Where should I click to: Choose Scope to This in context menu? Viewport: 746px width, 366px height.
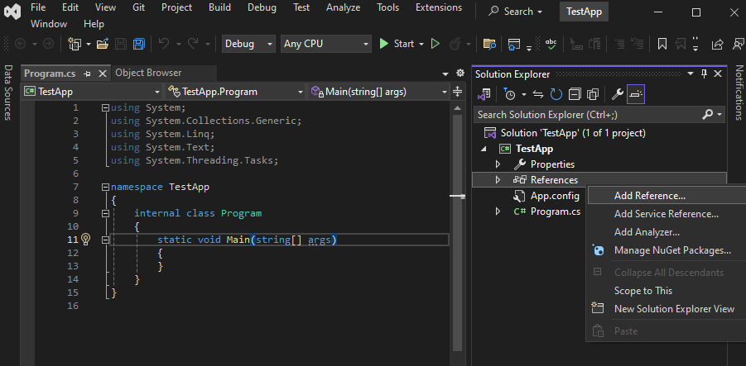tap(667, 291)
